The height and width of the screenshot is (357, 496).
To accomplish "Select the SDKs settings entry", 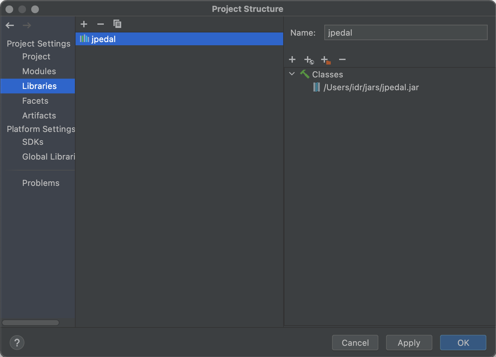I will pyautogui.click(x=32, y=142).
